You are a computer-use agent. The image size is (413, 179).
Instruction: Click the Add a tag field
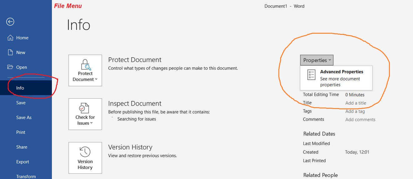click(x=355, y=111)
